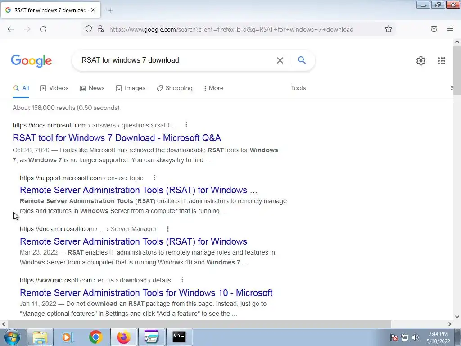Open options for Server Manager result

(168, 228)
